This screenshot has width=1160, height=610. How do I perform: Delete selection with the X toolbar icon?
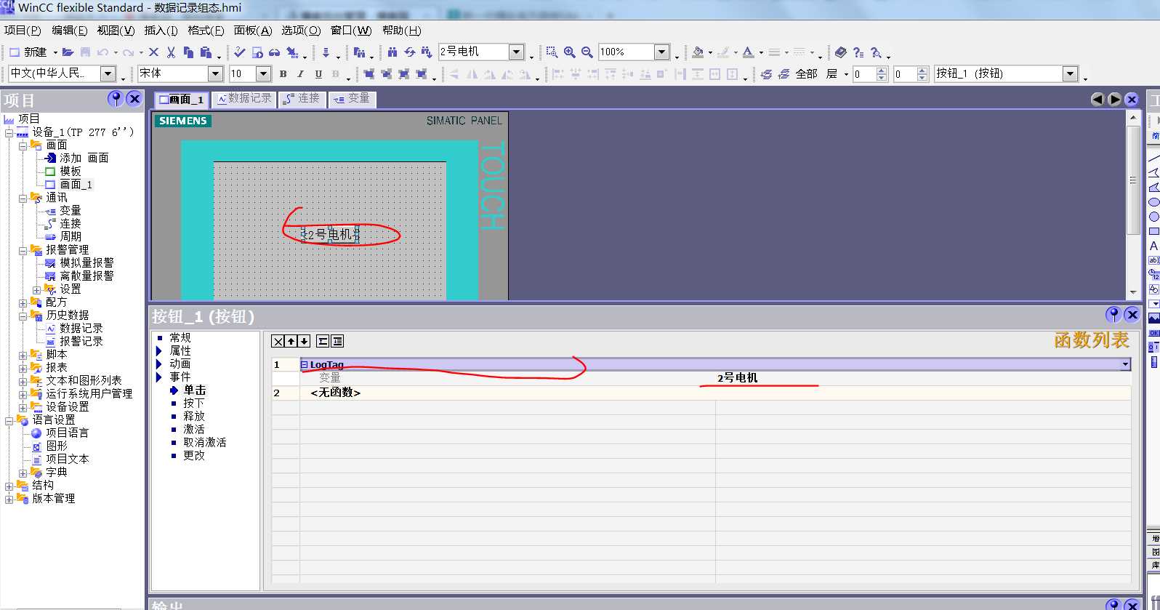(153, 52)
